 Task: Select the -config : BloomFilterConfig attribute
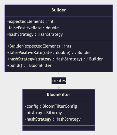pyautogui.click(x=51, y=106)
